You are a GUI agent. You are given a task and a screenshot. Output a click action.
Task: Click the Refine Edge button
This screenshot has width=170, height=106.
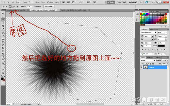coord(49,6)
